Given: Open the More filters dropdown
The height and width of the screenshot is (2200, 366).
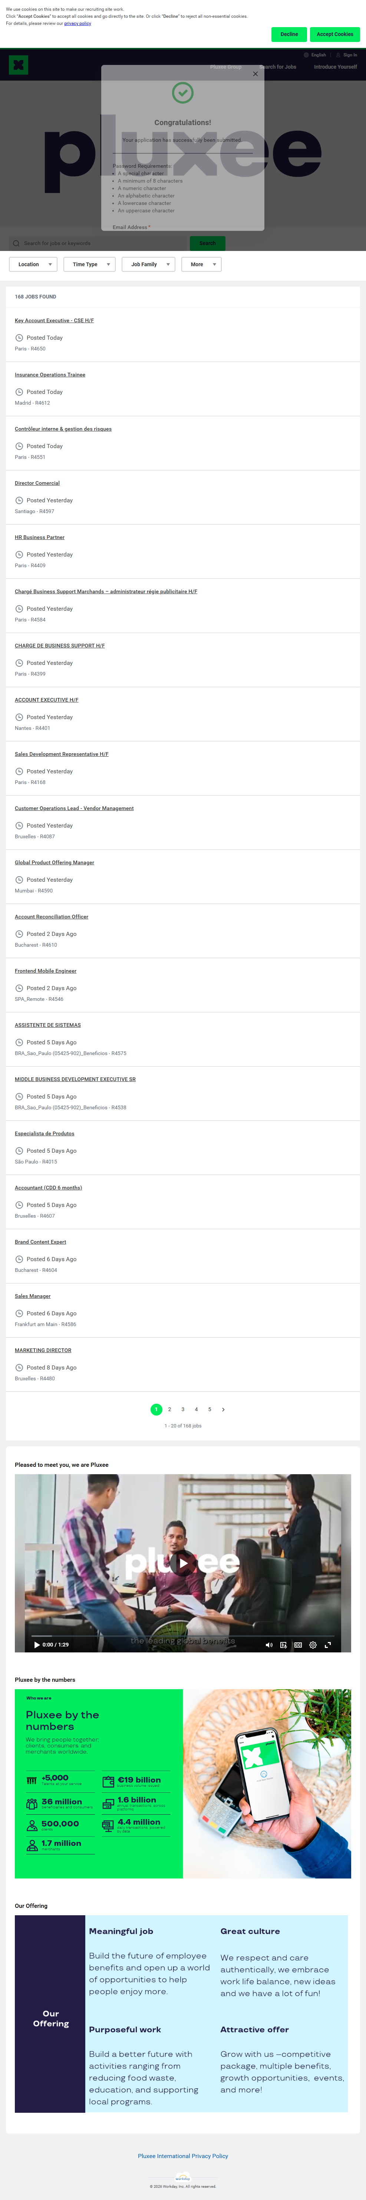Looking at the screenshot, I should coord(201,264).
